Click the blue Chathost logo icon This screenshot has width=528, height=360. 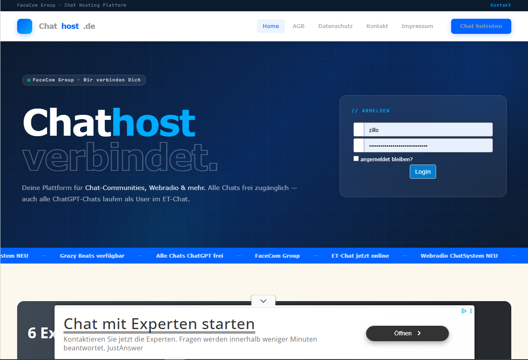coord(24,26)
